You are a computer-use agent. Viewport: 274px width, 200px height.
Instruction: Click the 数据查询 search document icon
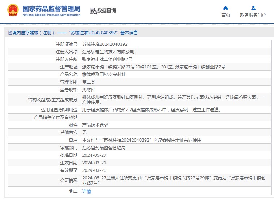pyautogui.click(x=93, y=11)
